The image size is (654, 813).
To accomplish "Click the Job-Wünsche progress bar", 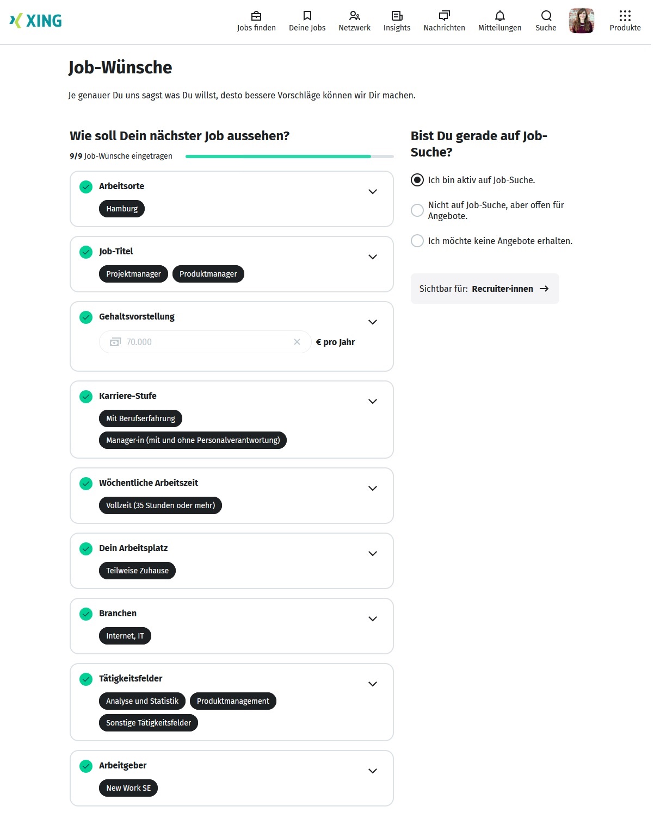I will pyautogui.click(x=289, y=157).
